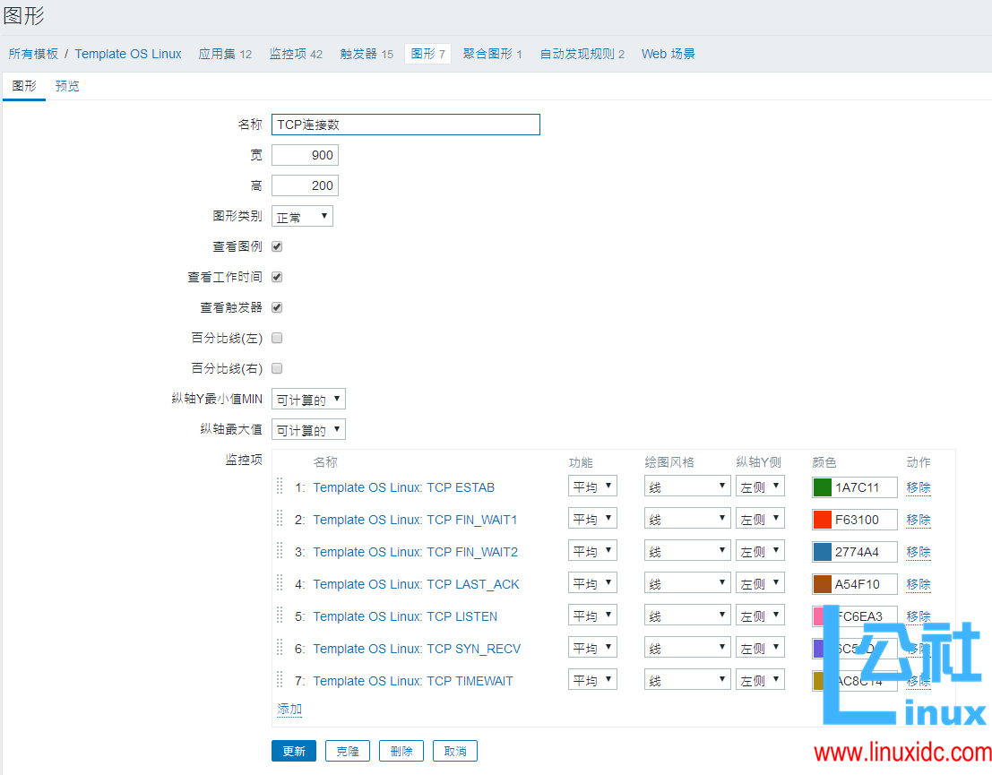Open the 触发器 tab in navigation
Viewport: 992px width, 775px height.
(x=366, y=54)
